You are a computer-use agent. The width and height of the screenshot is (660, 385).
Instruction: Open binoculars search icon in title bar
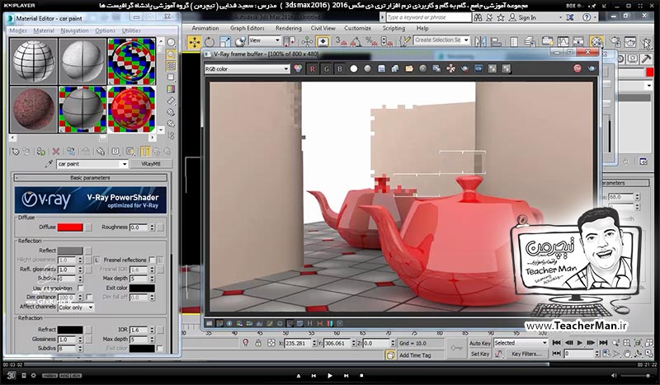pyautogui.click(x=478, y=17)
